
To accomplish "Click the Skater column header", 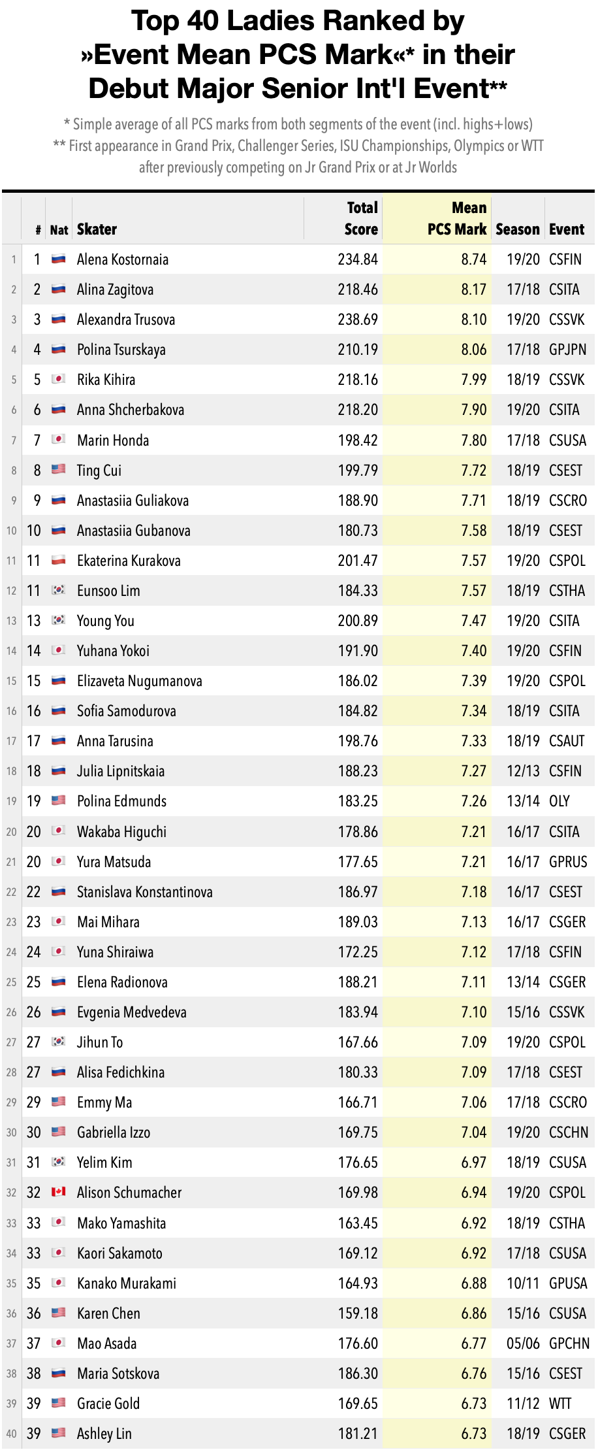I will pos(97,229).
